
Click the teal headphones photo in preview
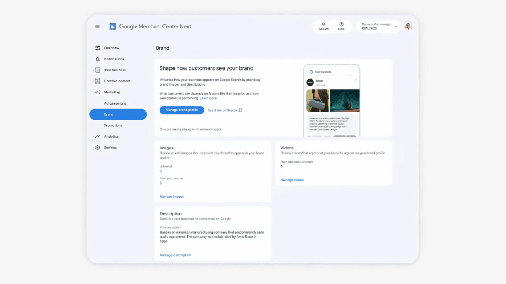[x=345, y=101]
